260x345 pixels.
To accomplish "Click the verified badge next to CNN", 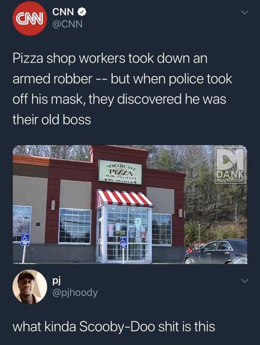I will pyautogui.click(x=83, y=12).
